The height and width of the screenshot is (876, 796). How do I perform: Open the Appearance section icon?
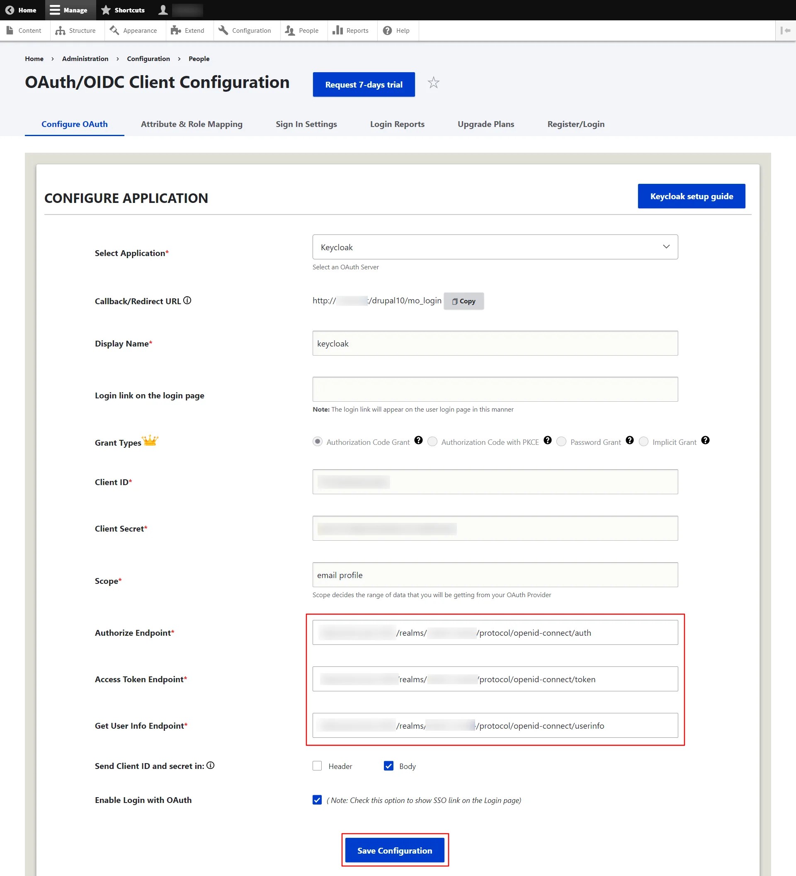114,30
